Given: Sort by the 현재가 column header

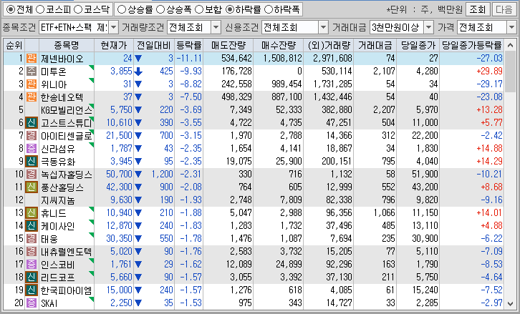Looking at the screenshot, I should click(114, 45).
